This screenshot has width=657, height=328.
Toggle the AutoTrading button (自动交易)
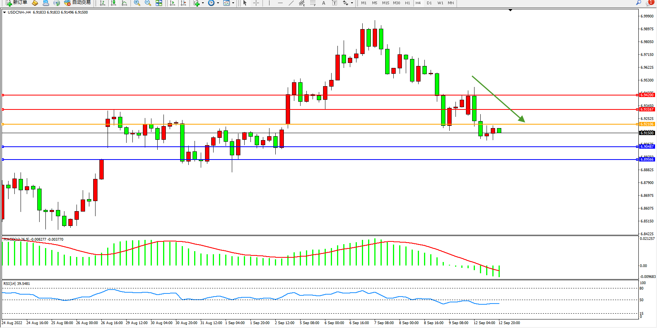click(77, 3)
